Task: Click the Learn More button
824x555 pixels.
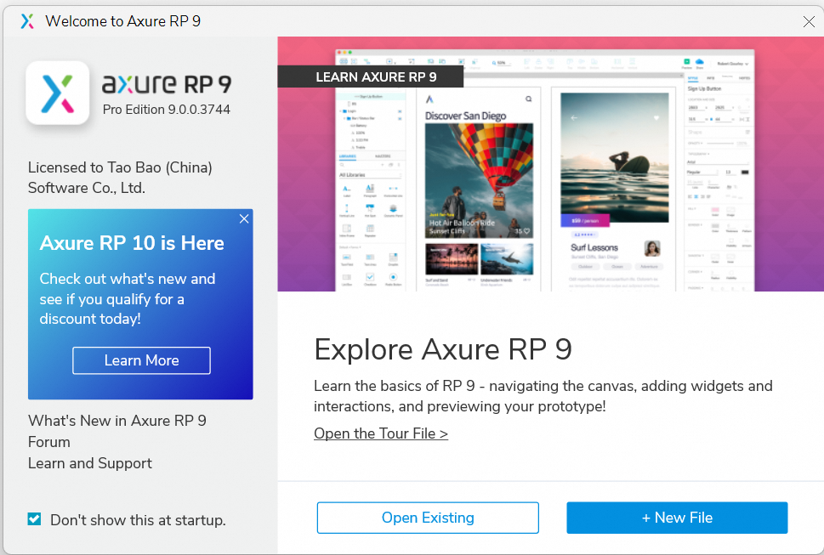Action: point(141,360)
